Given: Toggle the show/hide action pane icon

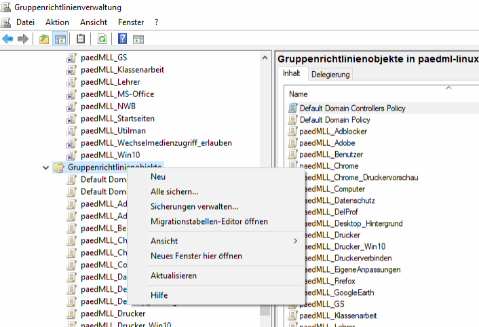Looking at the screenshot, I should 138,39.
